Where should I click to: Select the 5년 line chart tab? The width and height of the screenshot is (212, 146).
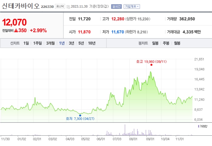click(81, 43)
